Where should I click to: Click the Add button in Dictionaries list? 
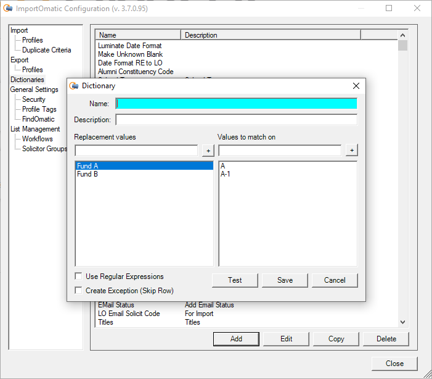point(236,339)
